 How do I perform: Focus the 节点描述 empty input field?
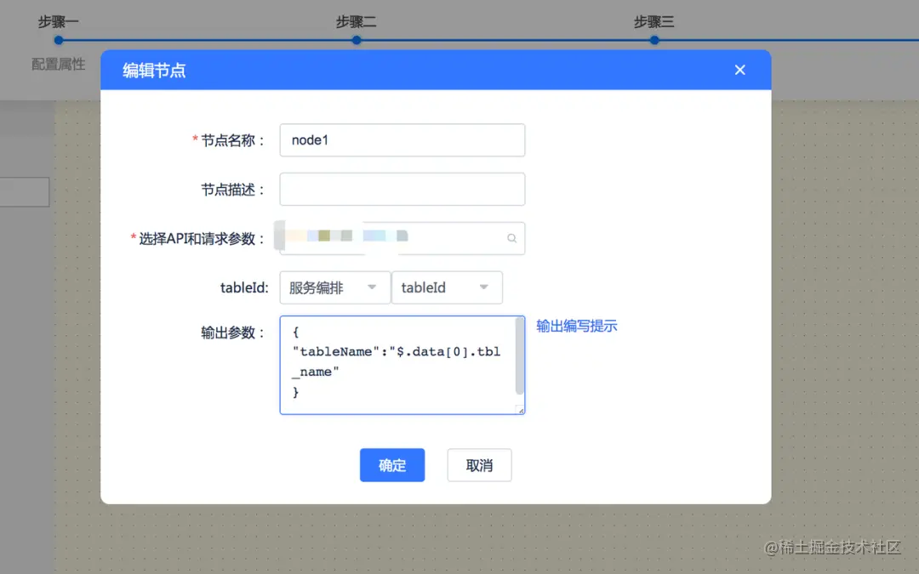(x=402, y=189)
